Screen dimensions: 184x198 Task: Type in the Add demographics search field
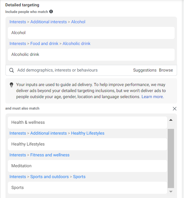(73, 70)
